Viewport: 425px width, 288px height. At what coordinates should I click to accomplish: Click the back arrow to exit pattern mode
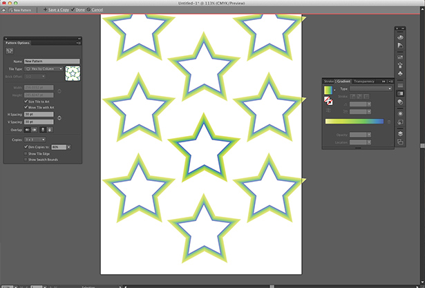3,10
